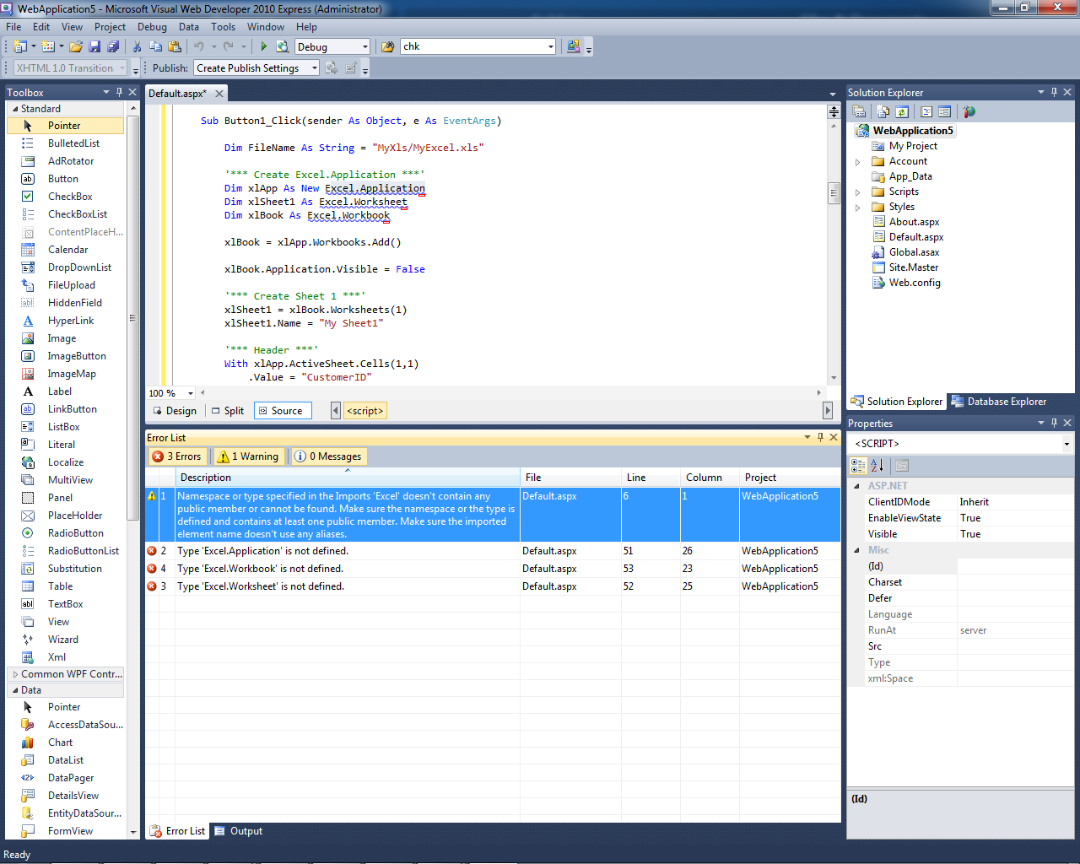Select Web.config in Solution Explorer
The image size is (1080, 864).
[915, 283]
